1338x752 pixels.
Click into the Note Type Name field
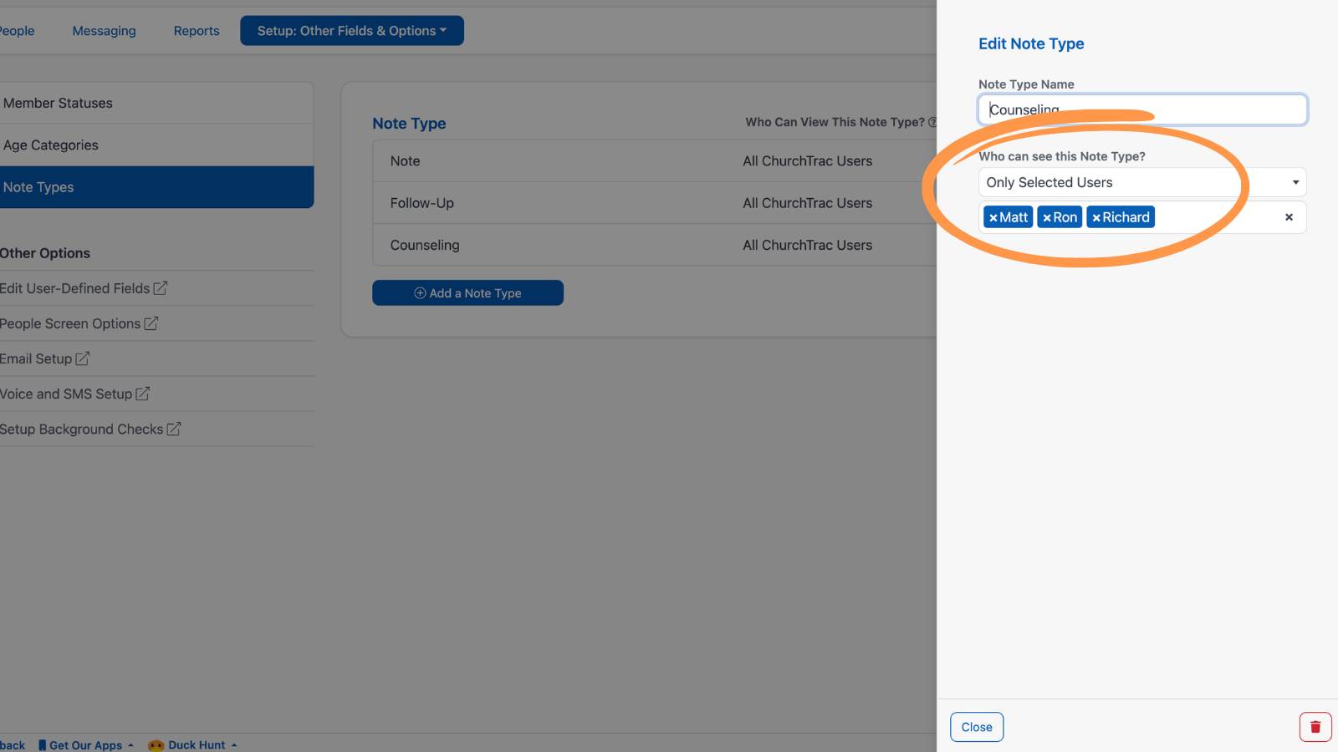tap(1142, 109)
